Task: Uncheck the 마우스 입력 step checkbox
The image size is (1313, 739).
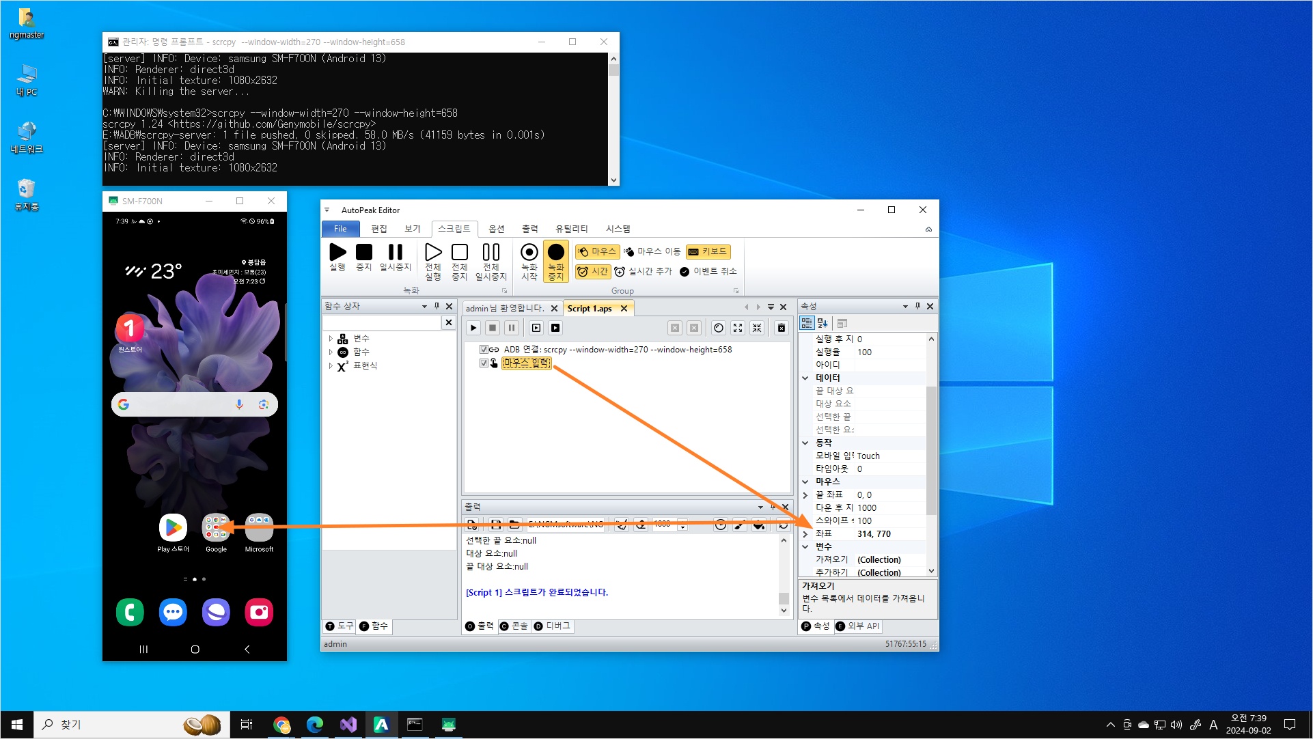Action: click(x=484, y=363)
